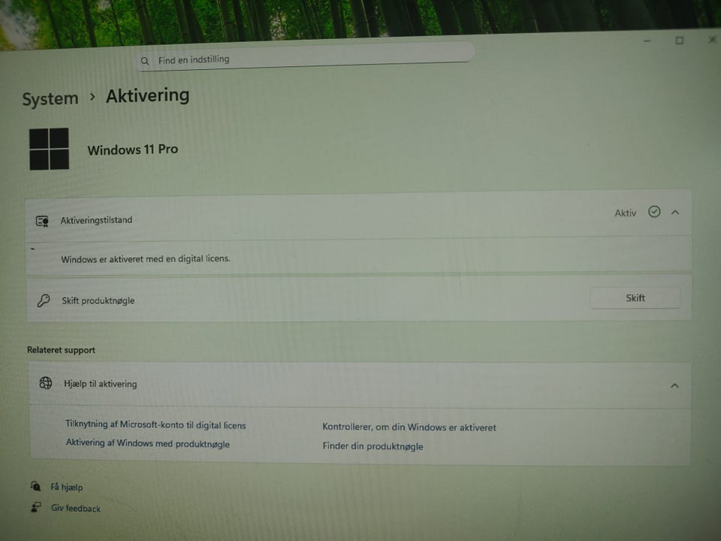The image size is (721, 541).
Task: Click the Få hjælp headset icon
Action: click(x=36, y=486)
